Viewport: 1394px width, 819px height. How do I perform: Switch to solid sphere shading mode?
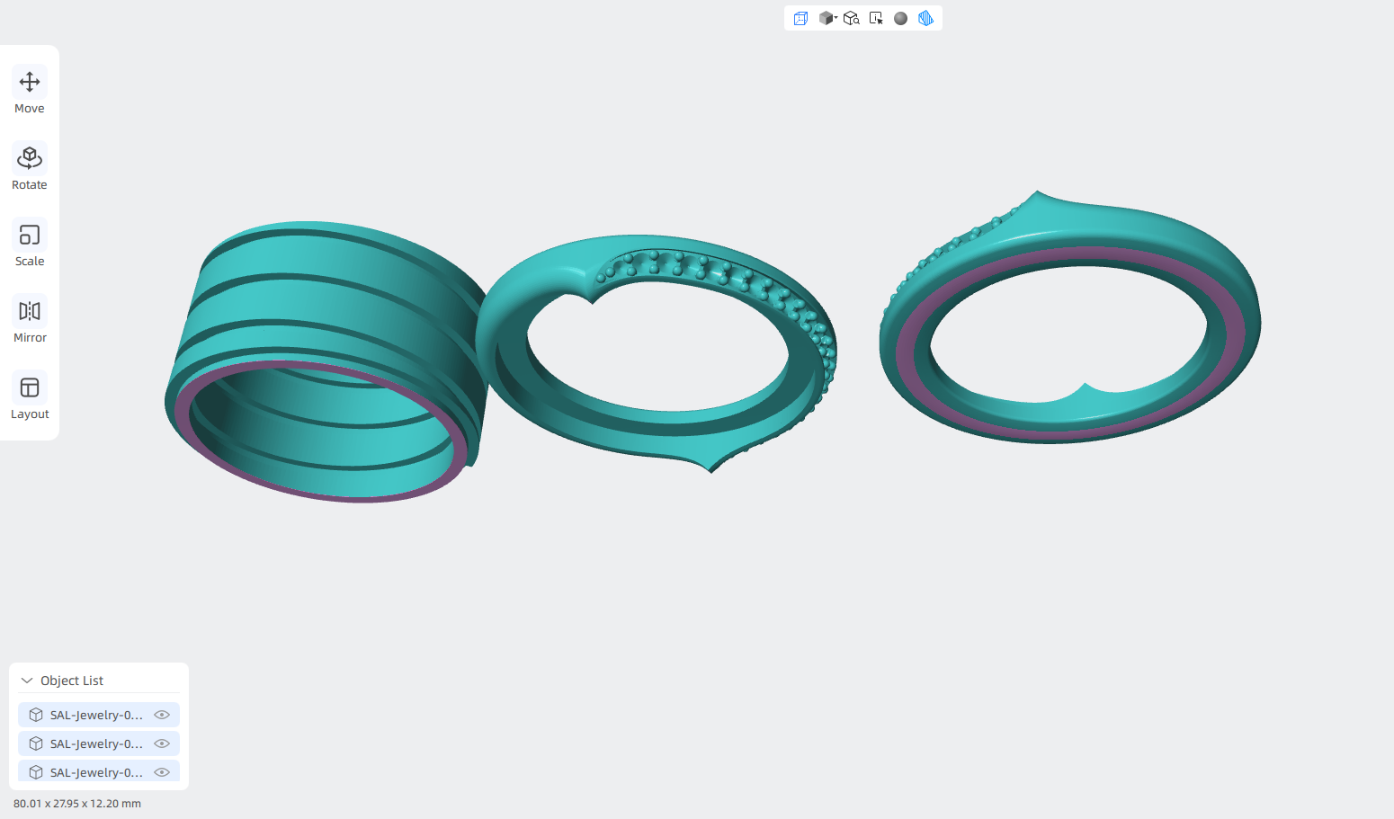(x=900, y=18)
